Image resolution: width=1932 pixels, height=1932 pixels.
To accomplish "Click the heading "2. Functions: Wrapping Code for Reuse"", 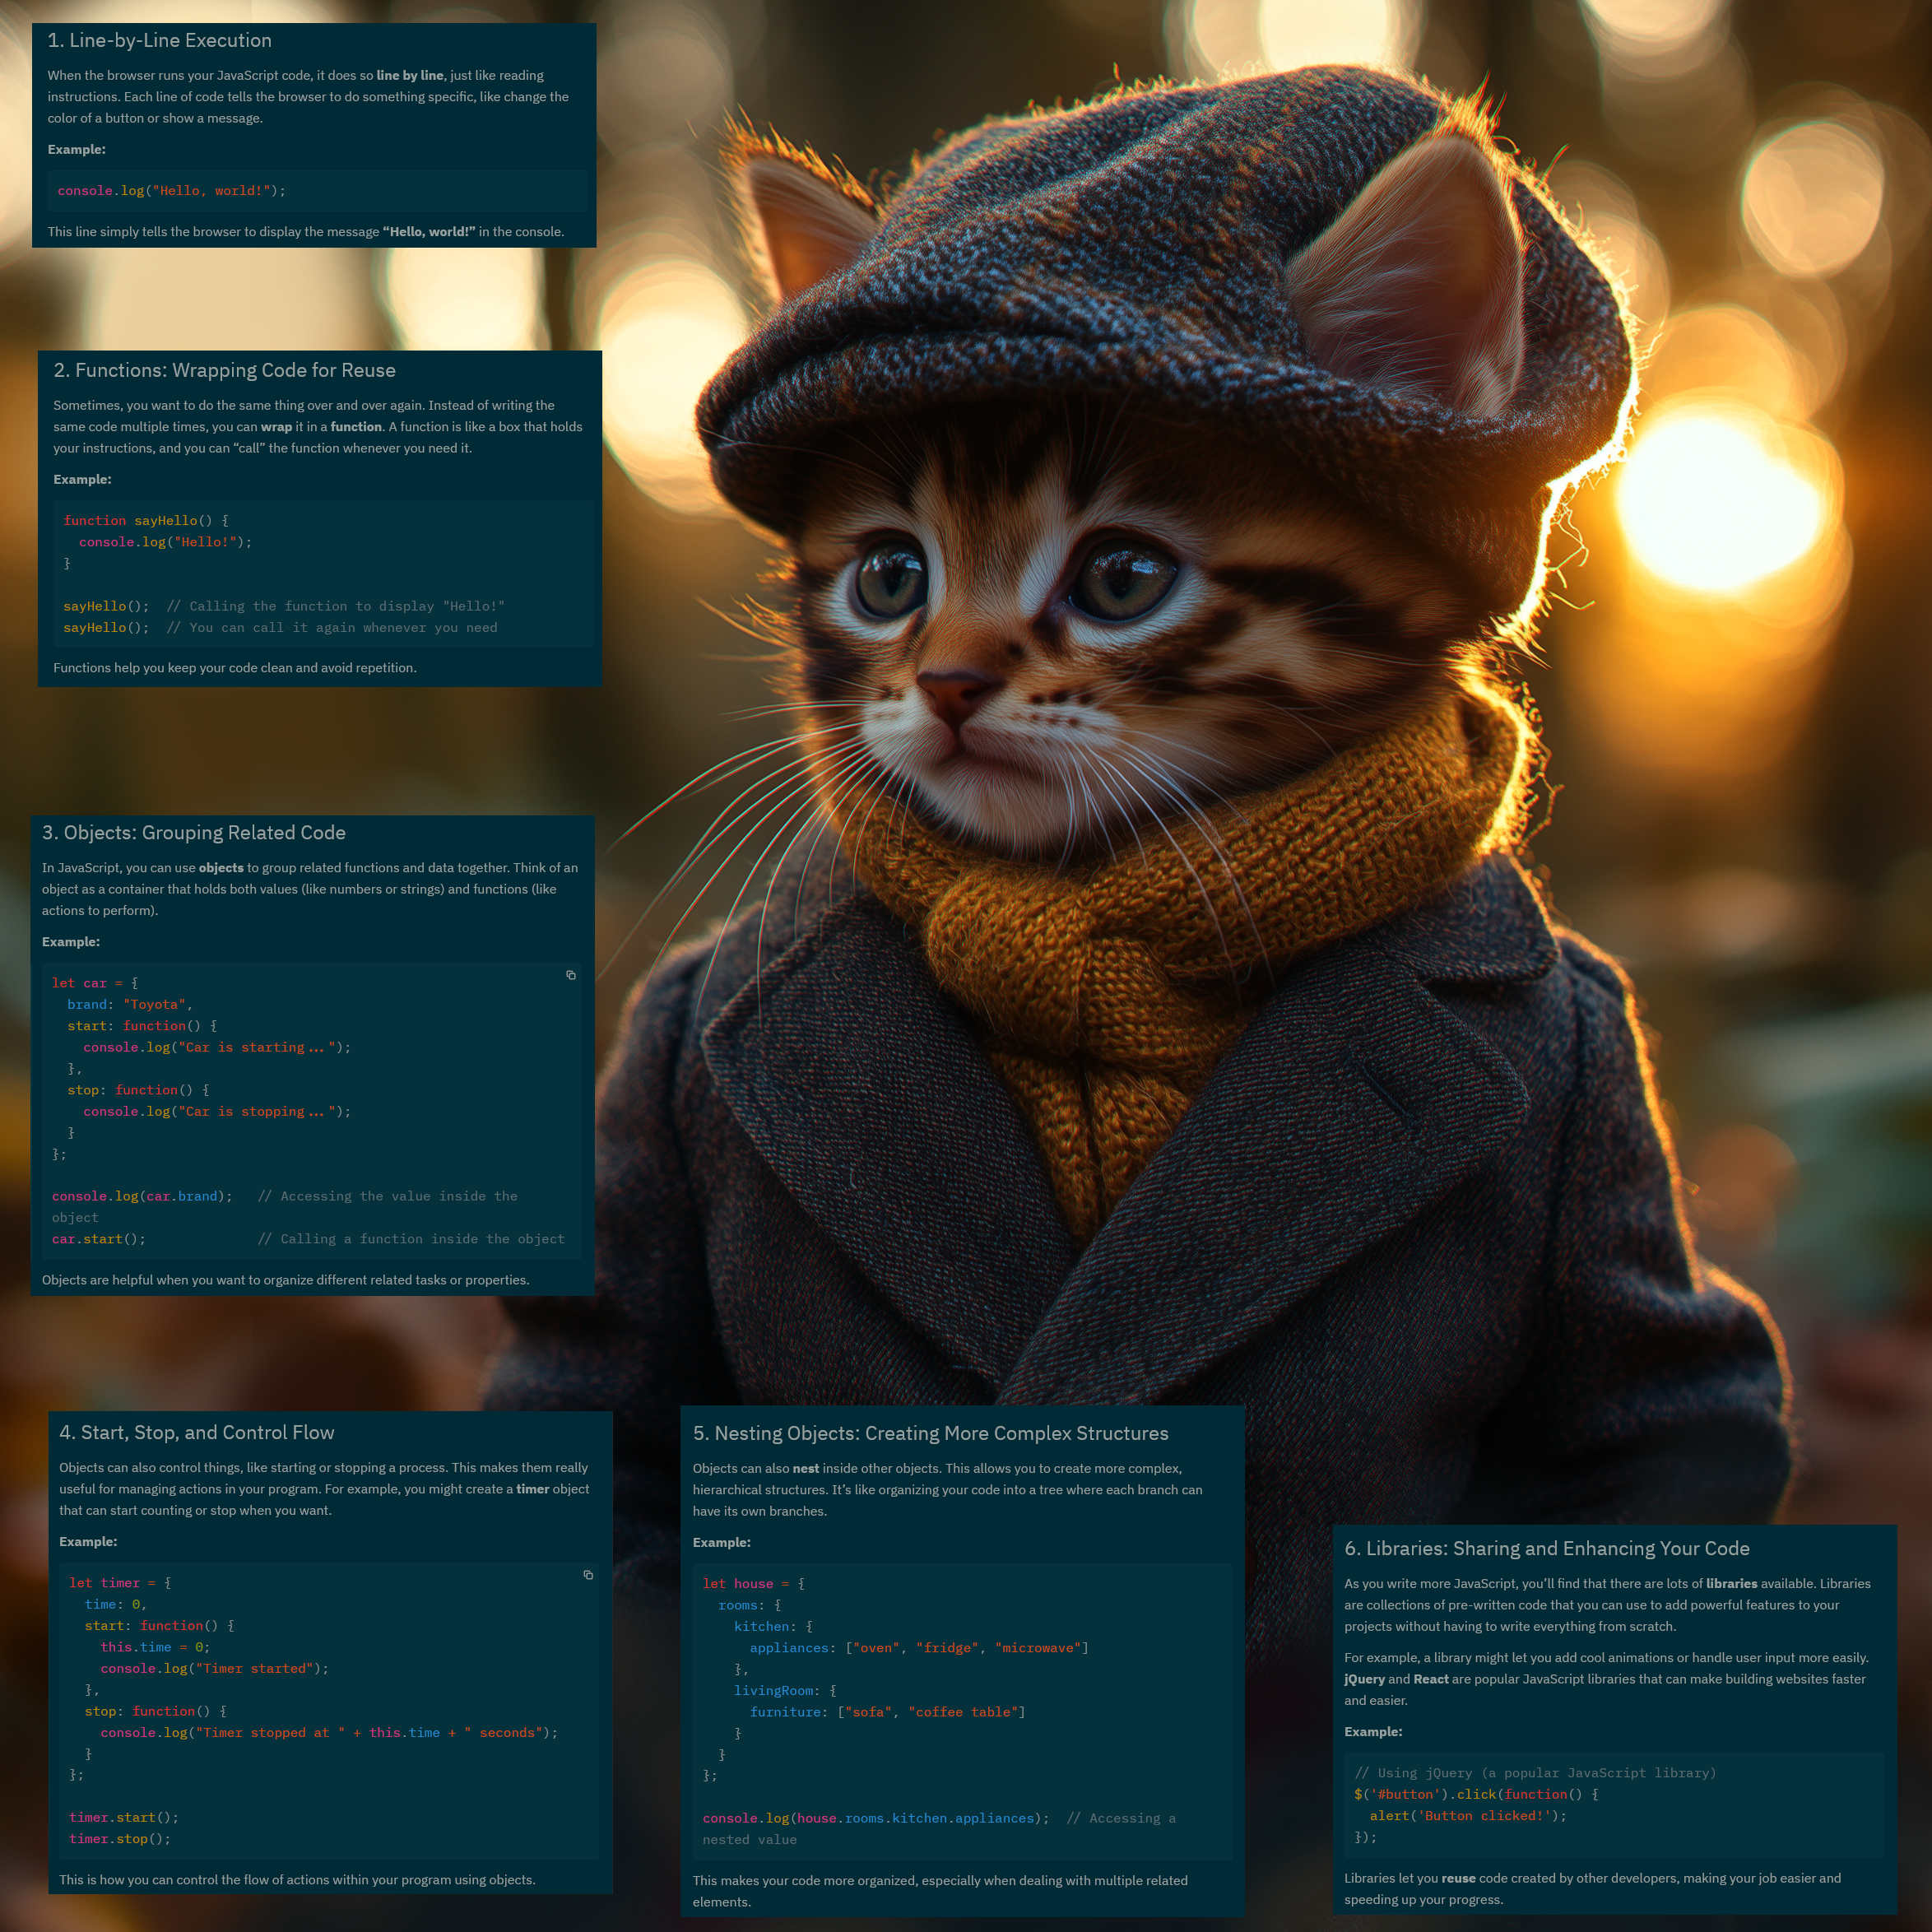I will point(225,370).
